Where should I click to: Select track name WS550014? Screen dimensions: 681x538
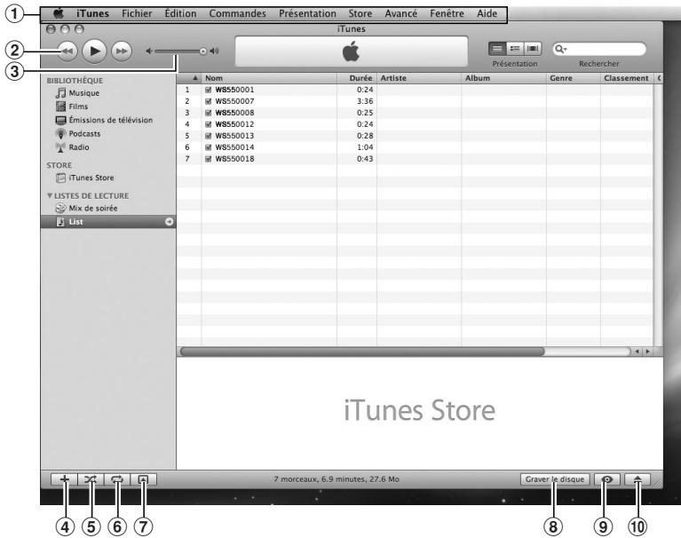[234, 147]
